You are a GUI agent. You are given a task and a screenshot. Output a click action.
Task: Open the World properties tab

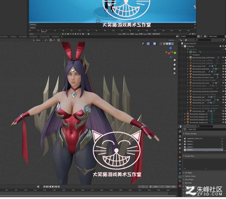[x=180, y=152]
